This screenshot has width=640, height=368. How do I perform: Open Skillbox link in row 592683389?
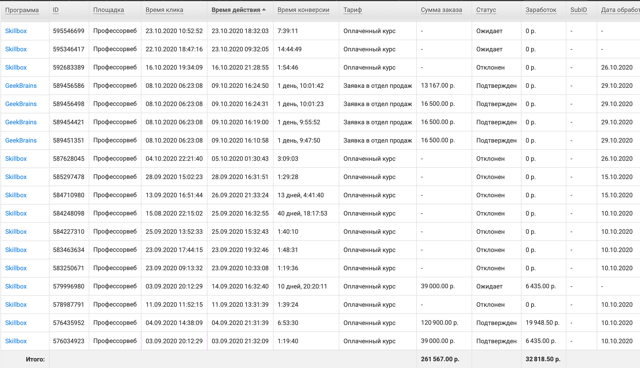coord(16,68)
